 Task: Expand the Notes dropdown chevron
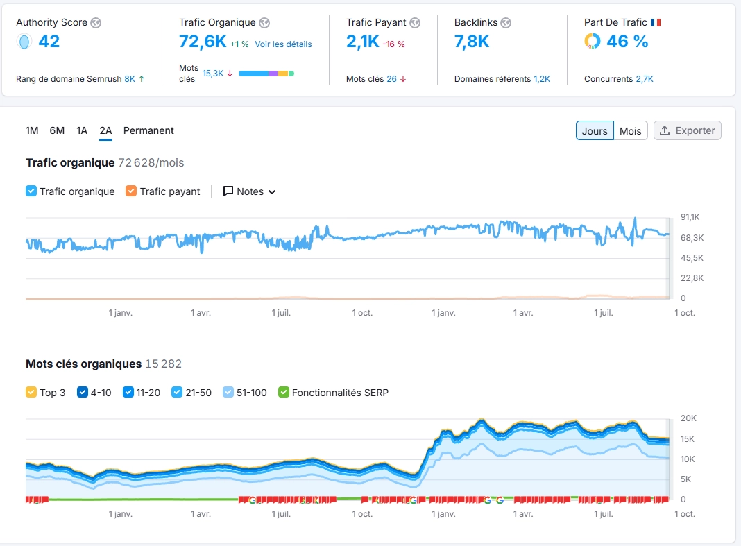(x=272, y=192)
